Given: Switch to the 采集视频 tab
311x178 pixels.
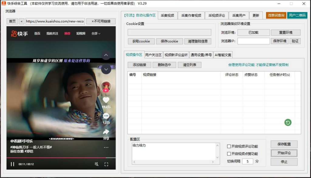Looking at the screenshot, I should 168,15.
